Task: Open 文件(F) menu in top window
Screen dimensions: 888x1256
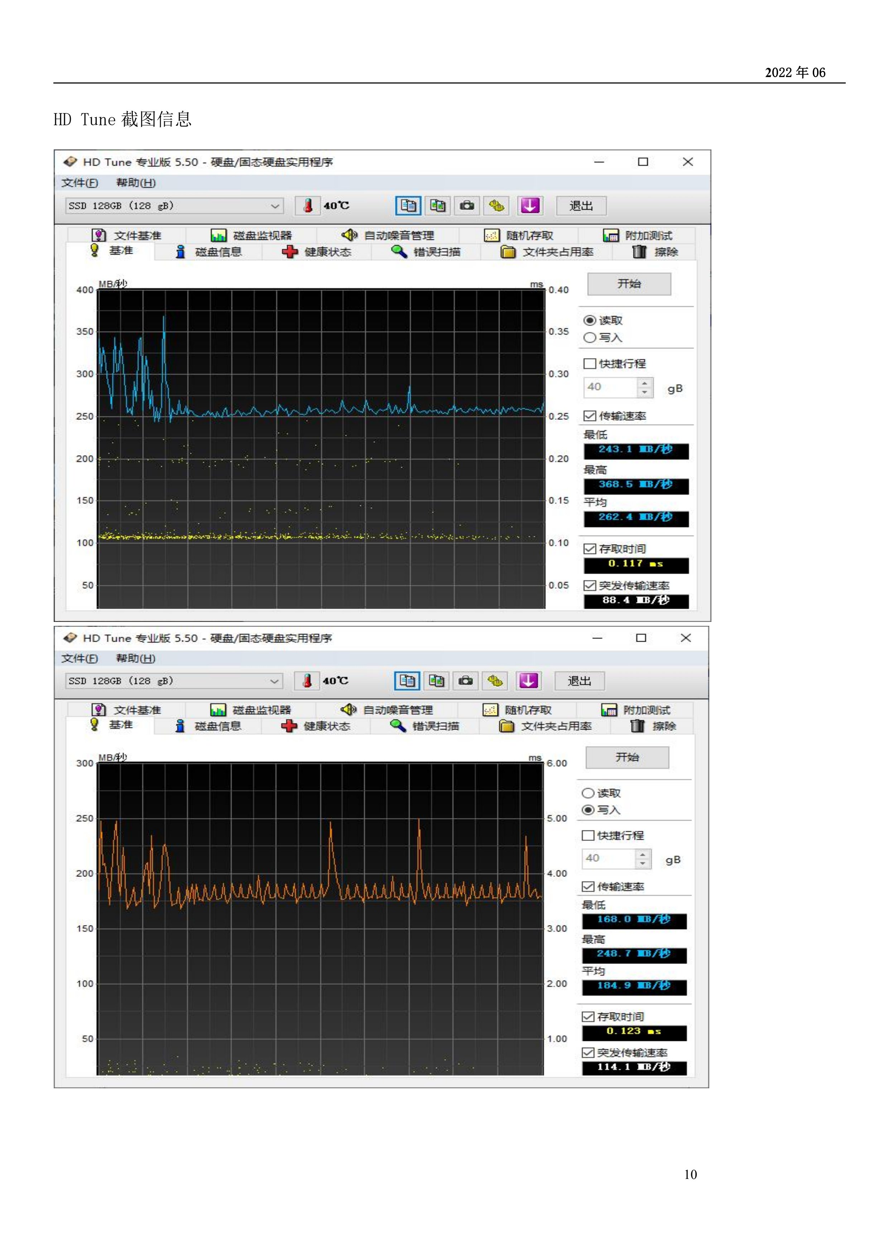Action: coord(80,183)
